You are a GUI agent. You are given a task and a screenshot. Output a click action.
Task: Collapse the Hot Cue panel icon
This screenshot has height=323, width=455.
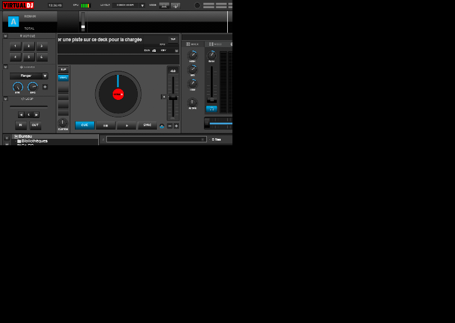[5, 36]
